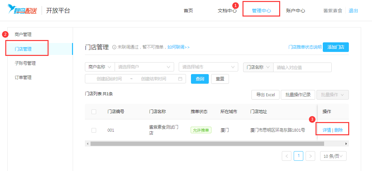Click the 详情 link for store 001
The height and width of the screenshot is (171, 372).
[x=327, y=130]
